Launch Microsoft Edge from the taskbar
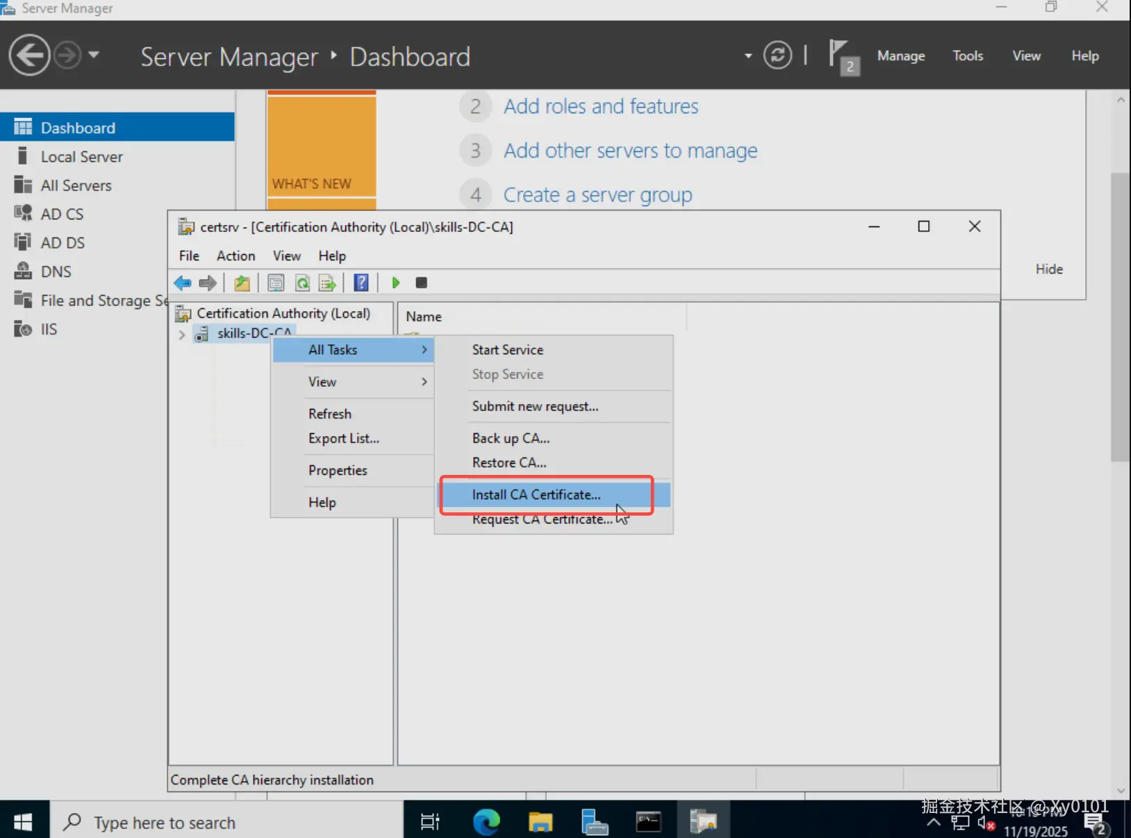This screenshot has width=1131, height=838. pos(486,823)
